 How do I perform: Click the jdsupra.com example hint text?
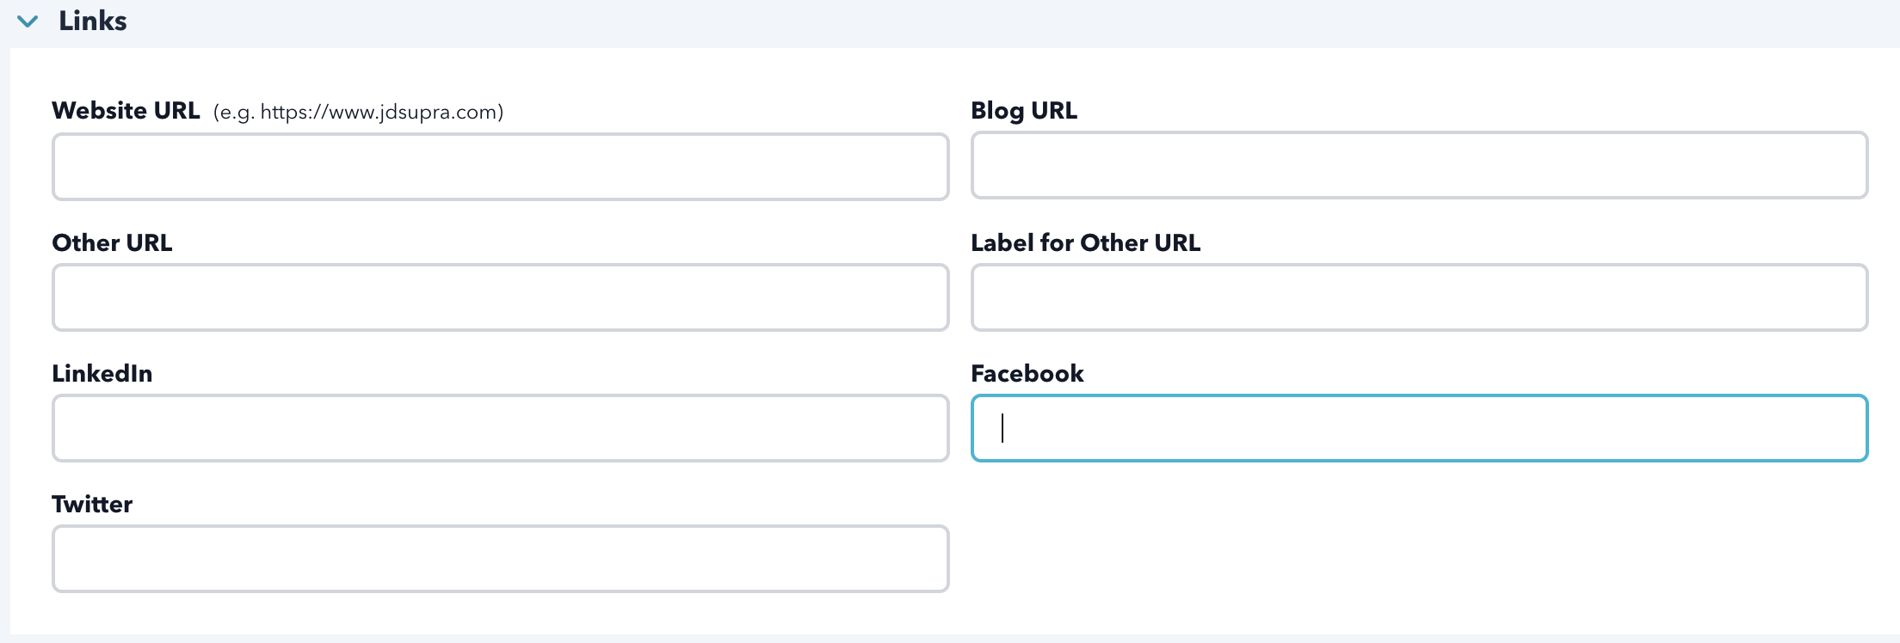pos(358,113)
